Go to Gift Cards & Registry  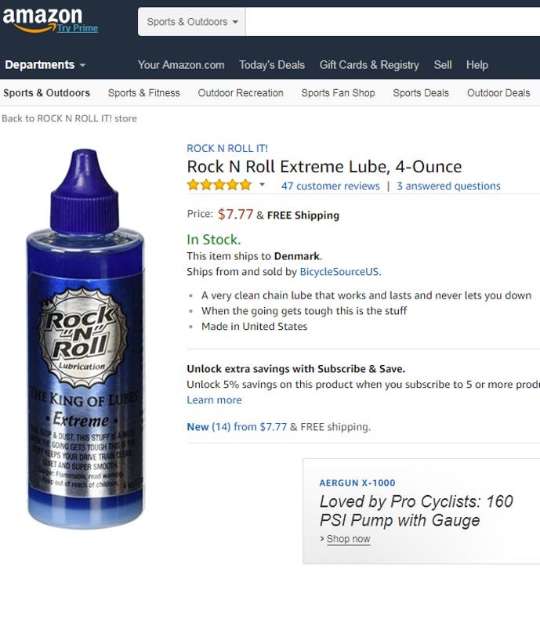369,65
